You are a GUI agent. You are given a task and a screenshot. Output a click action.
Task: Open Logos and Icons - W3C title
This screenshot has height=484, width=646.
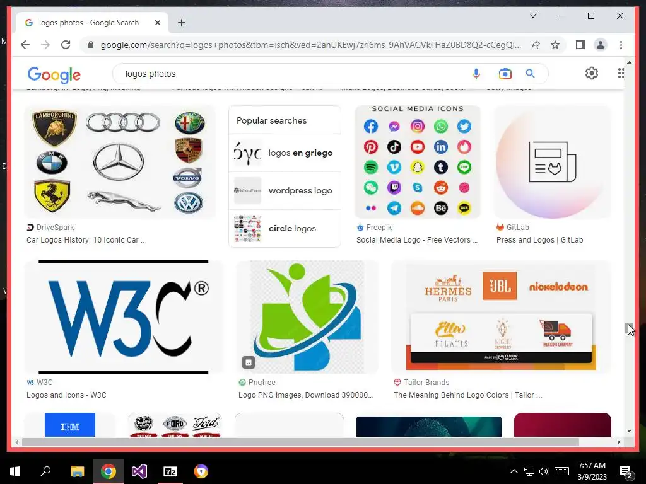pyautogui.click(x=66, y=395)
